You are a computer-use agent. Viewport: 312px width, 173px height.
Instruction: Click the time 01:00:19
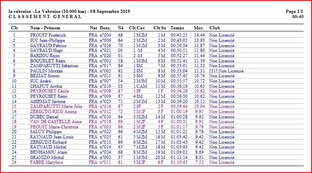[179, 112]
